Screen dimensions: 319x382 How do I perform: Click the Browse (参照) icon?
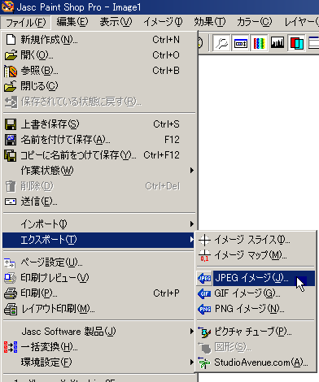click(x=11, y=71)
